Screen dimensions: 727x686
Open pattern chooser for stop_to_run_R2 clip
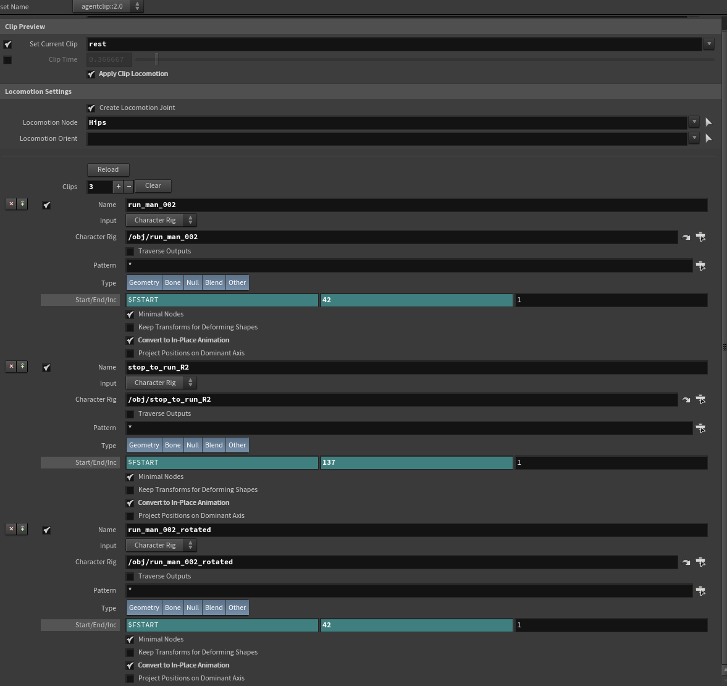click(x=700, y=428)
